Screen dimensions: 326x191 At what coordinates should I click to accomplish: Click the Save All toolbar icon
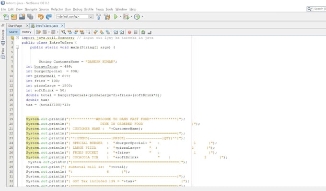click(30, 17)
